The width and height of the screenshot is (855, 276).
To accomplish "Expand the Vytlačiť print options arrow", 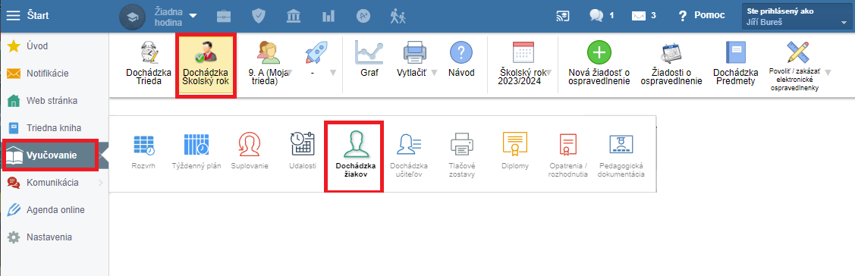I will [x=434, y=73].
